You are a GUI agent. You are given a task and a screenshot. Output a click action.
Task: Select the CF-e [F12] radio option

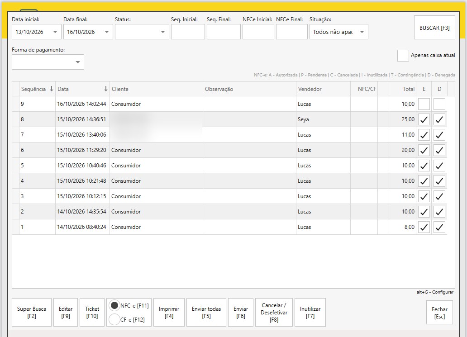114,319
